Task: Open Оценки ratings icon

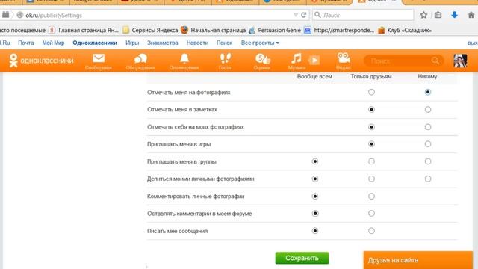Action: click(x=262, y=61)
